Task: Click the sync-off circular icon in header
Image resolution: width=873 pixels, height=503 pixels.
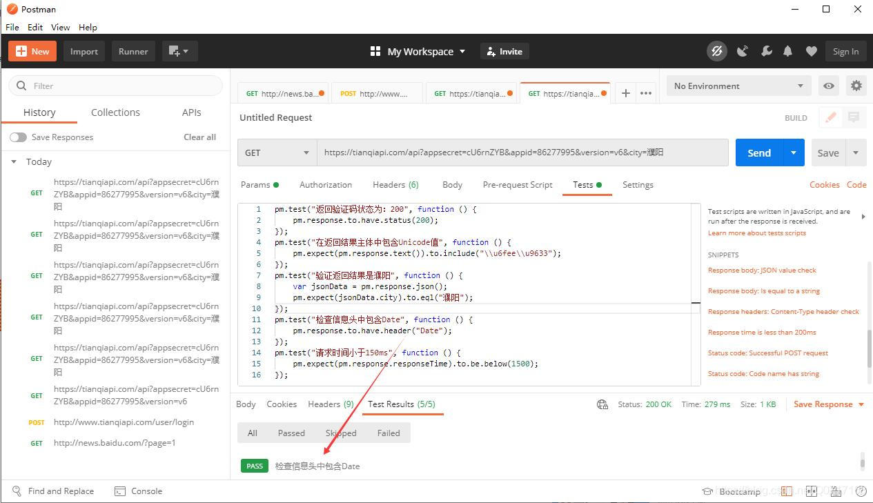Action: coord(717,51)
